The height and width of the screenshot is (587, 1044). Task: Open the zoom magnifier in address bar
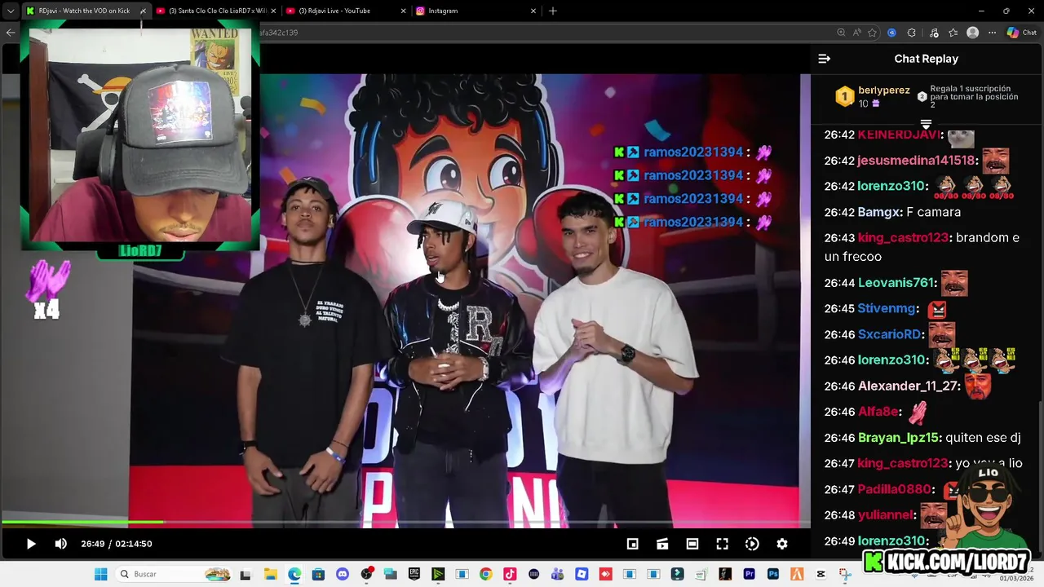point(841,33)
